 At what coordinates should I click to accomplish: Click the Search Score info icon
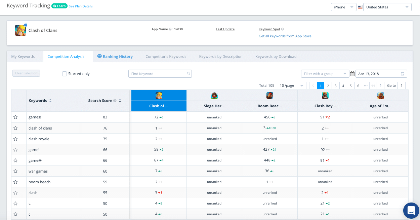(115, 101)
